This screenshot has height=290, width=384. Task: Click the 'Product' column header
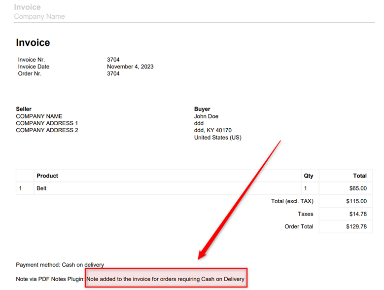47,176
